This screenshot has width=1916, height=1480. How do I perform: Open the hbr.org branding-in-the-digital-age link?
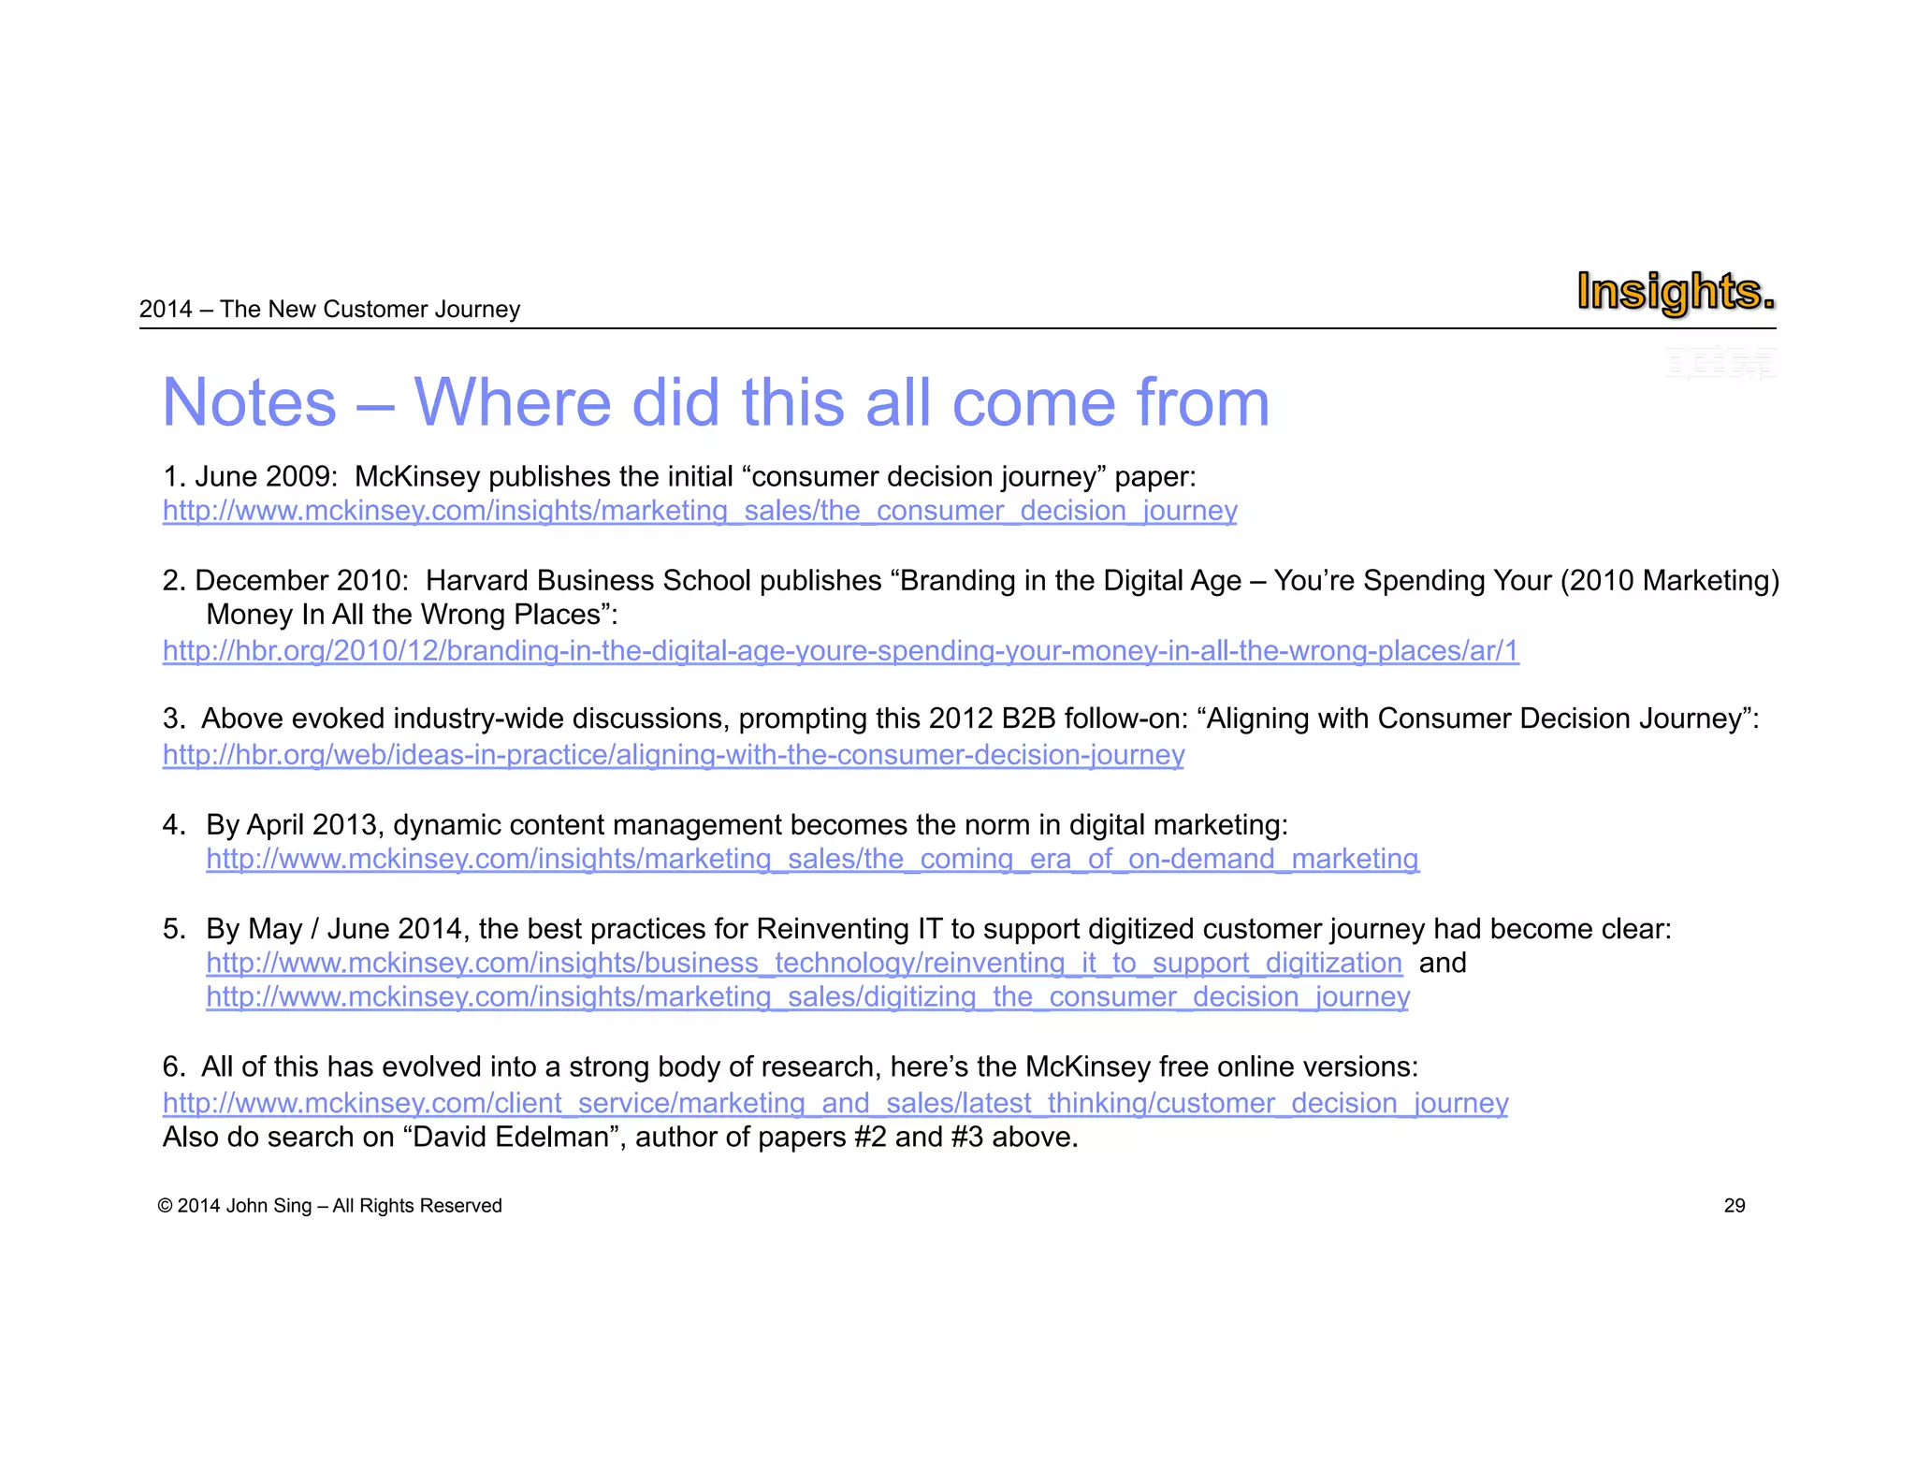841,650
